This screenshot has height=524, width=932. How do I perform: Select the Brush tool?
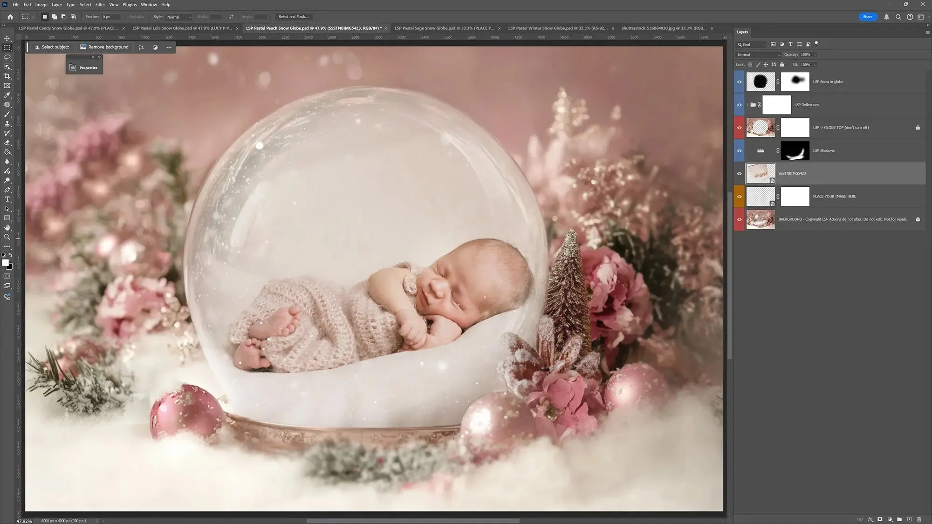click(x=7, y=114)
